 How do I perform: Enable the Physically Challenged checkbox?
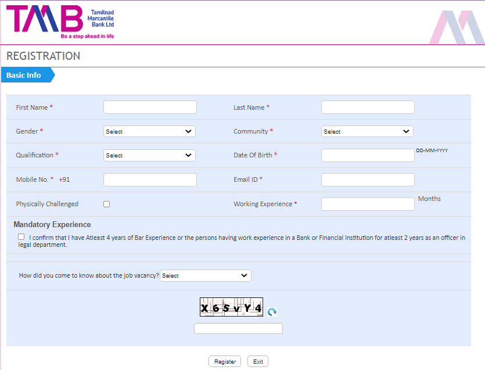tap(106, 203)
